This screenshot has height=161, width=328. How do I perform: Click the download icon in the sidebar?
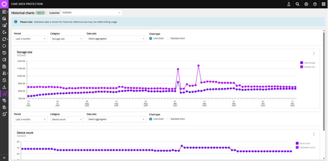coord(4,87)
